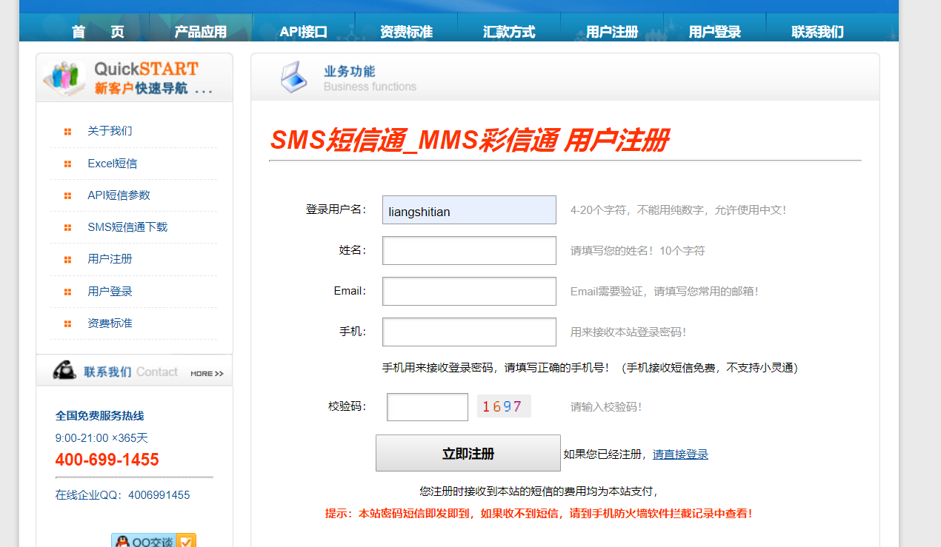Click the grid icon beside SMS短信通下载

[67, 227]
